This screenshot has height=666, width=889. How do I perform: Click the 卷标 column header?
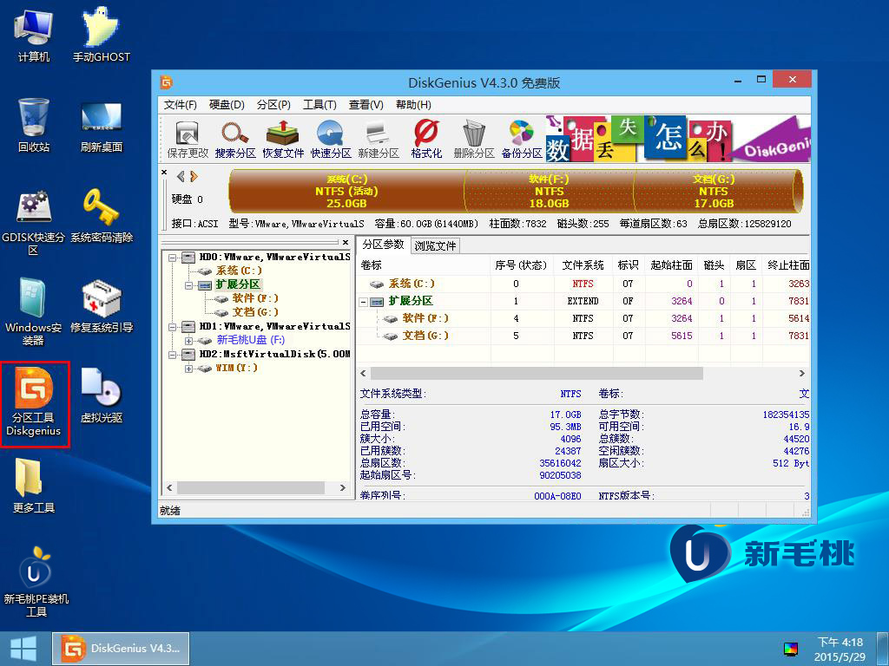click(x=424, y=265)
